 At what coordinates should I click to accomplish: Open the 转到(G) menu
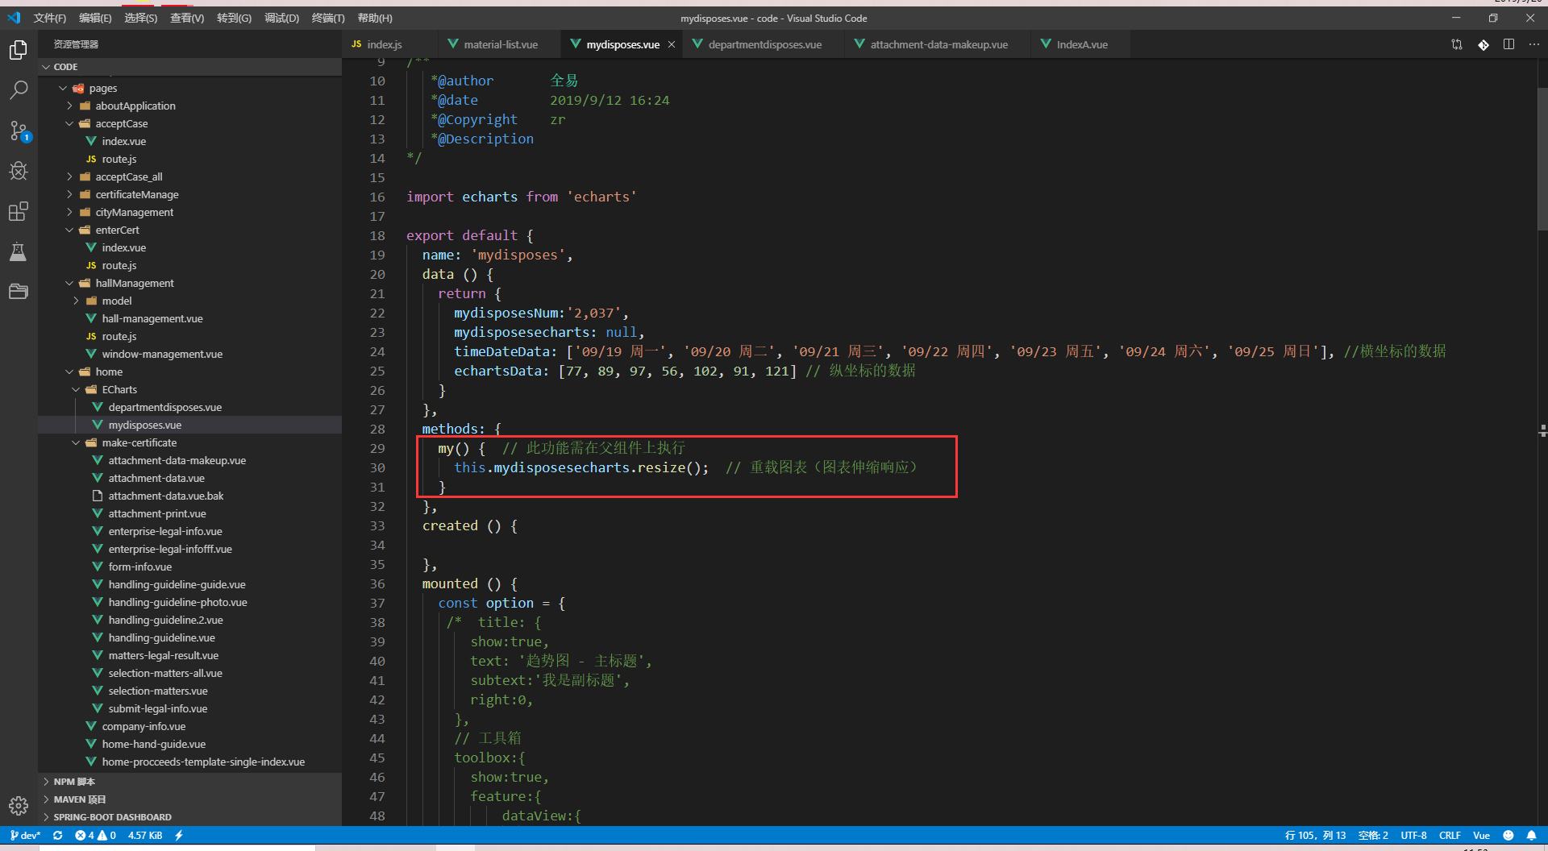tap(234, 18)
